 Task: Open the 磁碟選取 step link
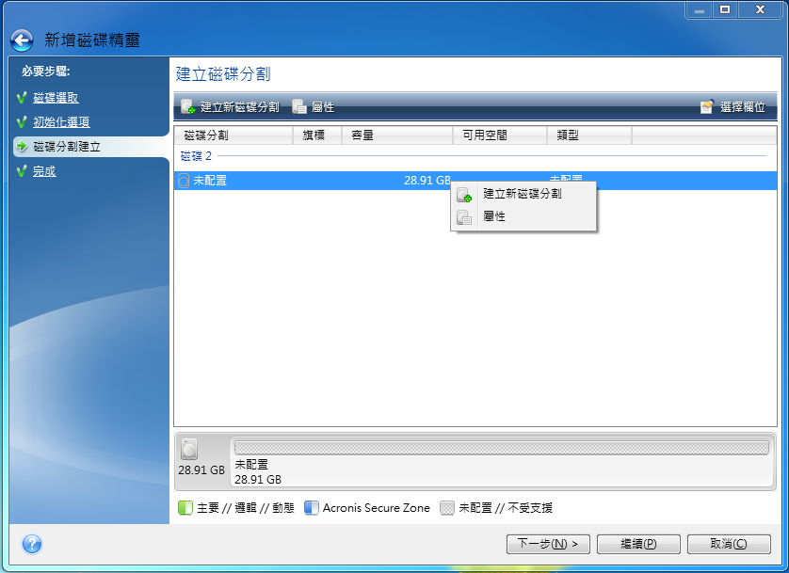pyautogui.click(x=56, y=98)
